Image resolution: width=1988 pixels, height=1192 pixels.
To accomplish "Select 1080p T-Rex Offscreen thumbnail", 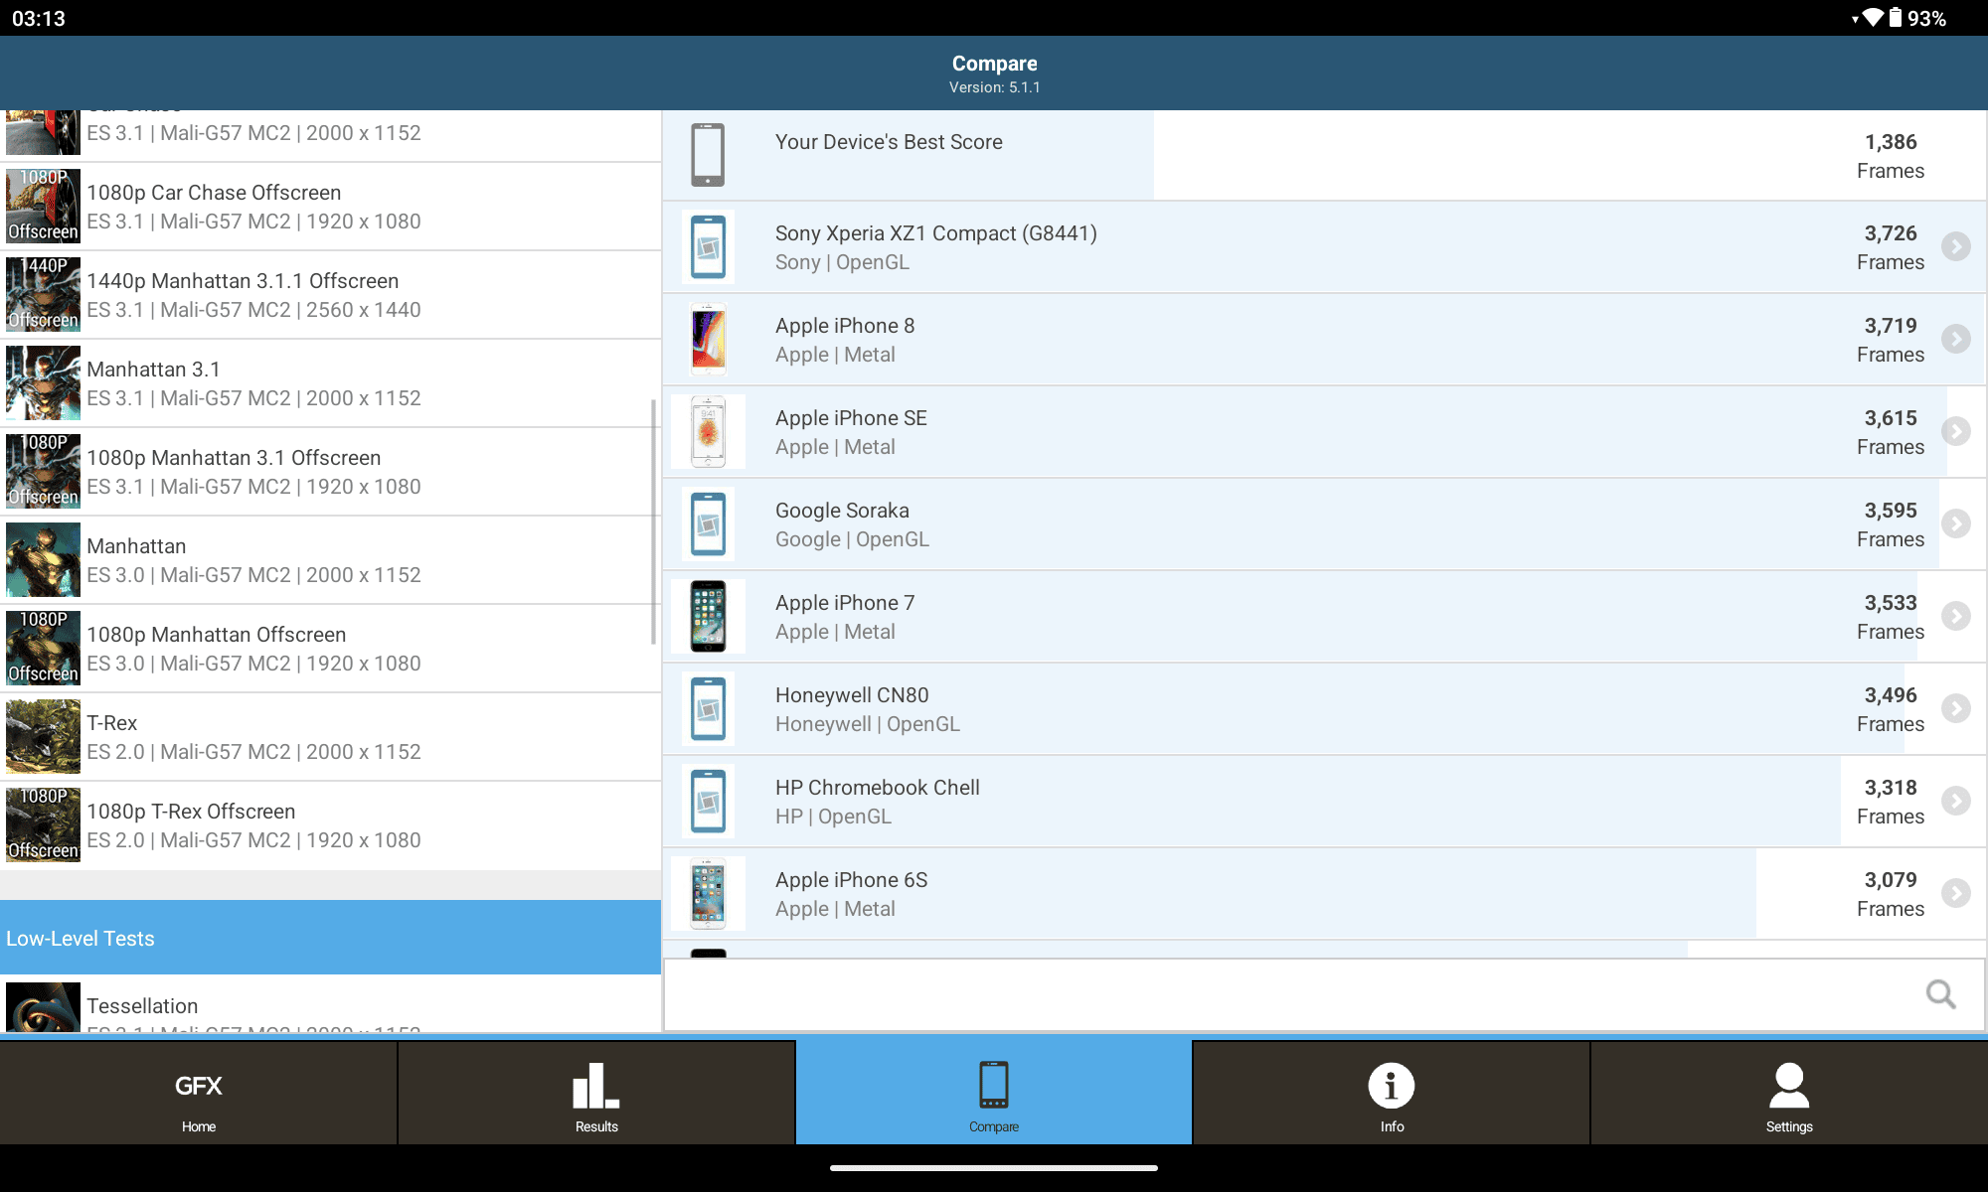I will pyautogui.click(x=43, y=824).
